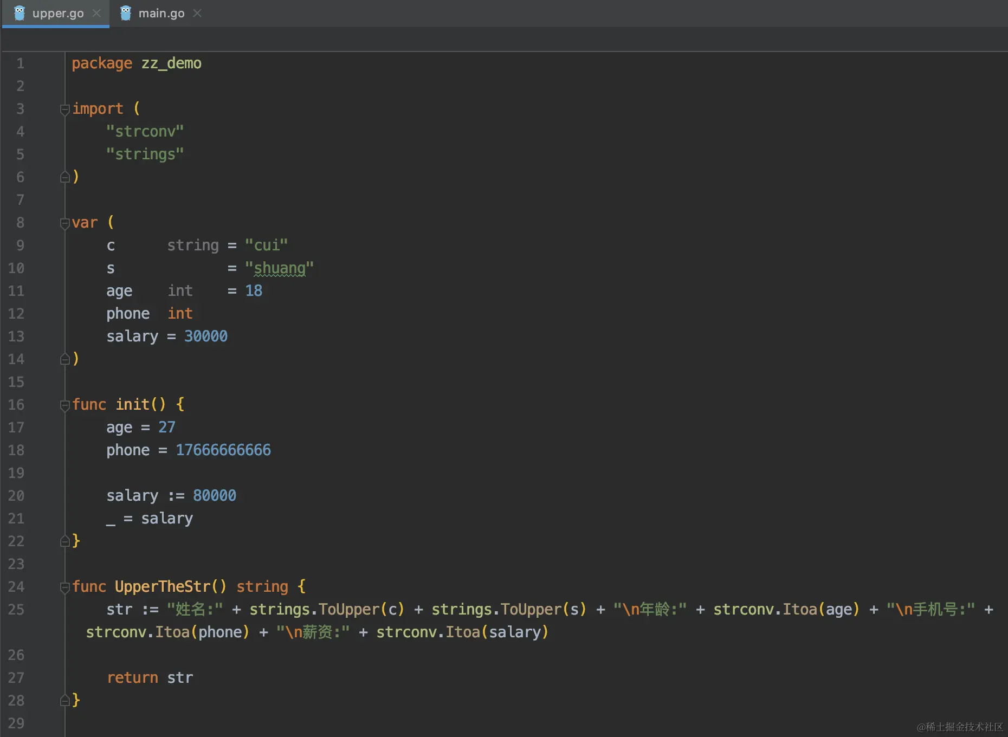The height and width of the screenshot is (737, 1008).
Task: Click the package name zz_demo
Action: [171, 63]
